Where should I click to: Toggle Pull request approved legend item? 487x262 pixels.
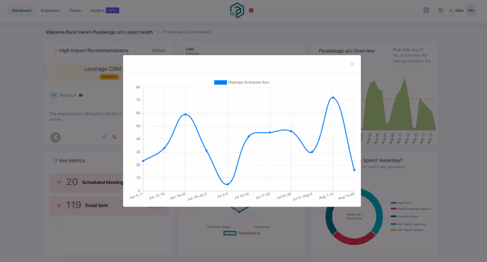click(408, 224)
